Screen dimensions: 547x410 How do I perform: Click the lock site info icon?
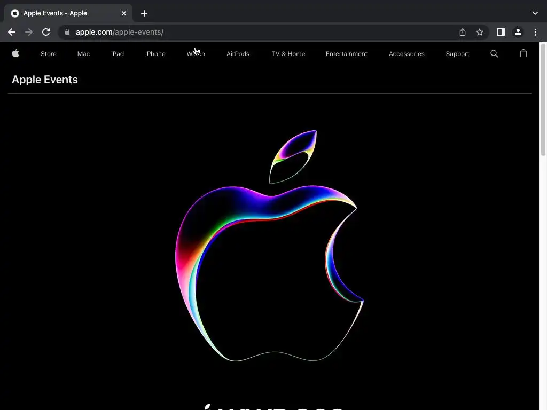[x=67, y=32]
